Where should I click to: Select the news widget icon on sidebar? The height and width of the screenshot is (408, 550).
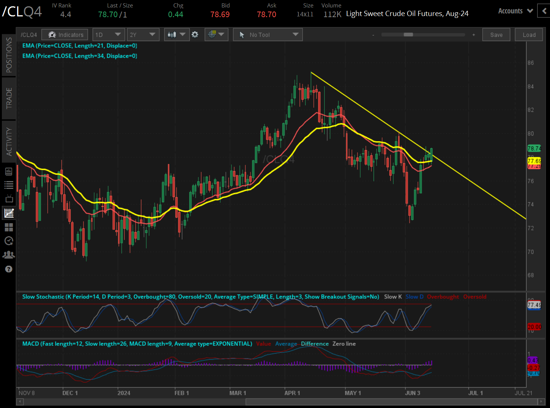[9, 171]
